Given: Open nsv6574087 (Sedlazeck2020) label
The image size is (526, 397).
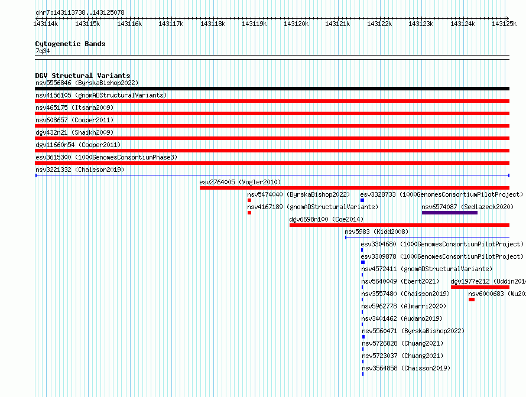Looking at the screenshot, I should click(x=467, y=207).
